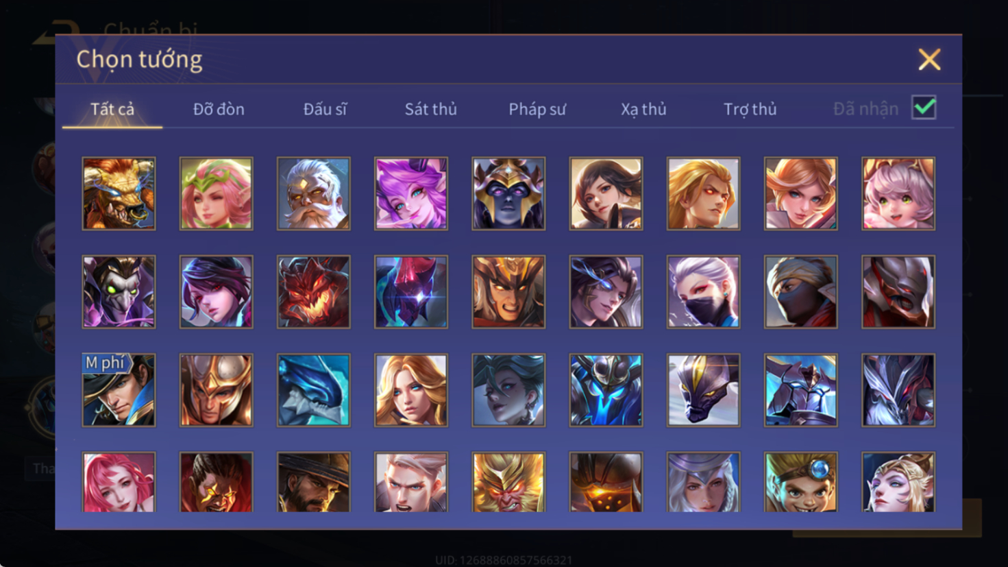
Task: Switch to the Trợ thủ tab
Action: pos(750,109)
